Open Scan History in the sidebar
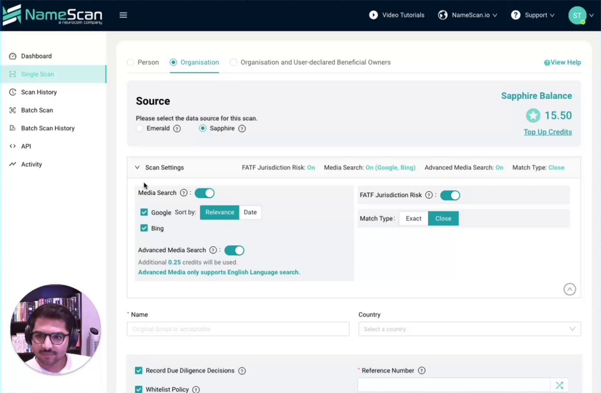The width and height of the screenshot is (601, 393). point(53,92)
